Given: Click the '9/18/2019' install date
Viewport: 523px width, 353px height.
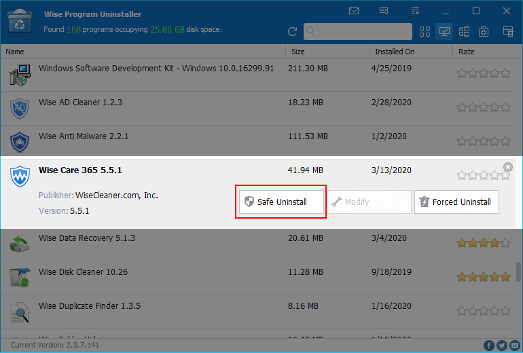Looking at the screenshot, I should point(391,272).
